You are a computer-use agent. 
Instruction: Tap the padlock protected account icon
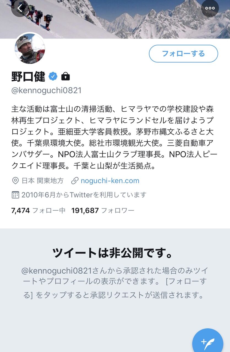pos(66,76)
